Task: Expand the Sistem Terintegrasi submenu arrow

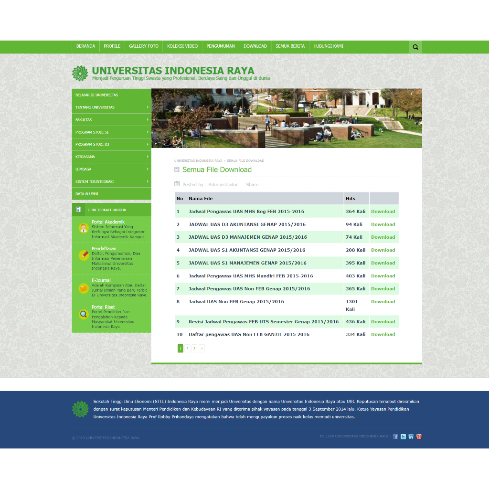Action: point(148,181)
